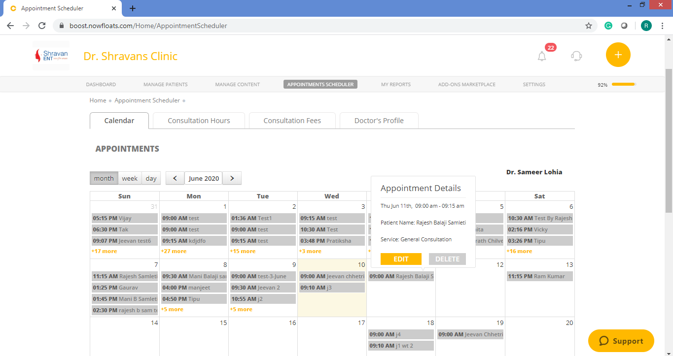Open 02:16 PM Vicky appointment
The image size is (673, 356).
tap(540, 229)
